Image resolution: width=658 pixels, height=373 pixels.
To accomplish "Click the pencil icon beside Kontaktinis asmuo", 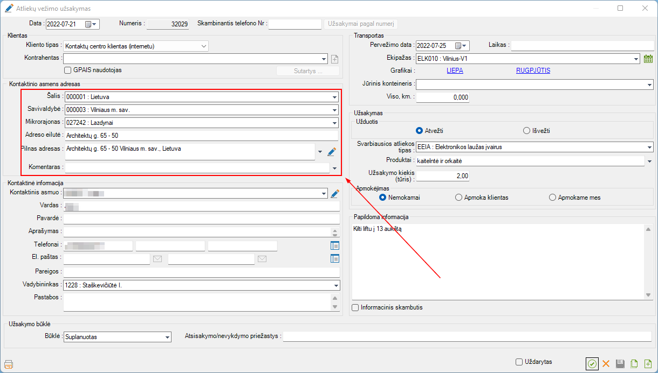I will [x=335, y=193].
